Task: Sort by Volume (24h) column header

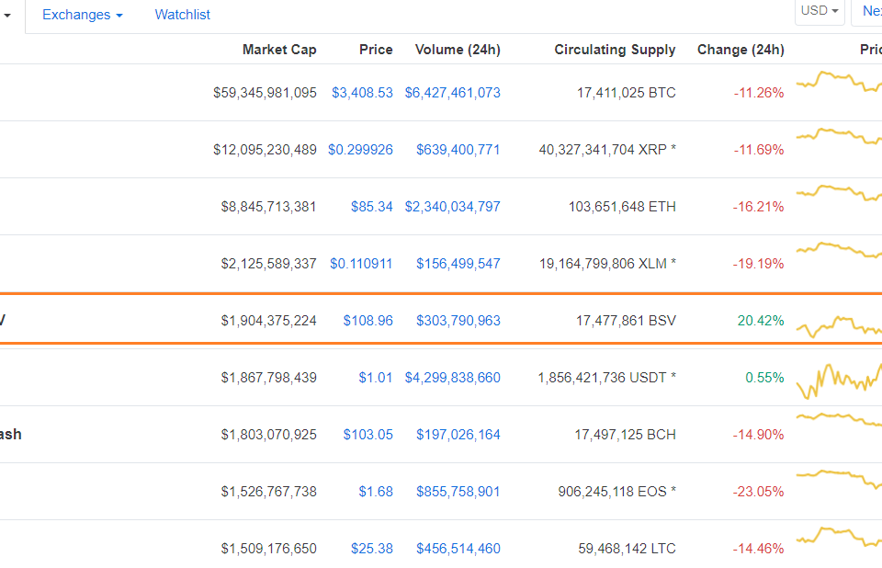Action: pos(458,50)
